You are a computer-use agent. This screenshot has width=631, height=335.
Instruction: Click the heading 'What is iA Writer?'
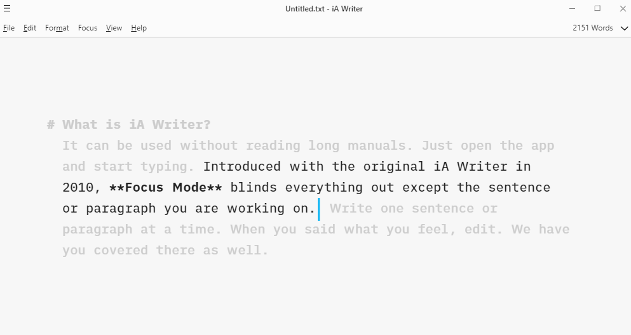[x=137, y=124]
